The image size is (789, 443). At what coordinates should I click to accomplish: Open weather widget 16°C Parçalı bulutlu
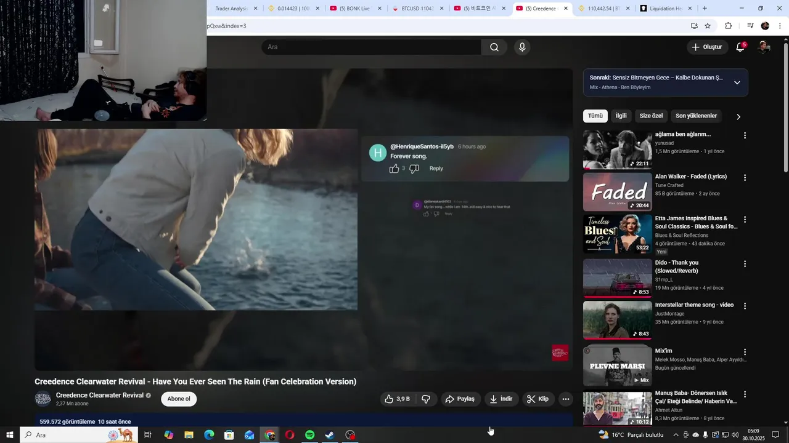(631, 435)
